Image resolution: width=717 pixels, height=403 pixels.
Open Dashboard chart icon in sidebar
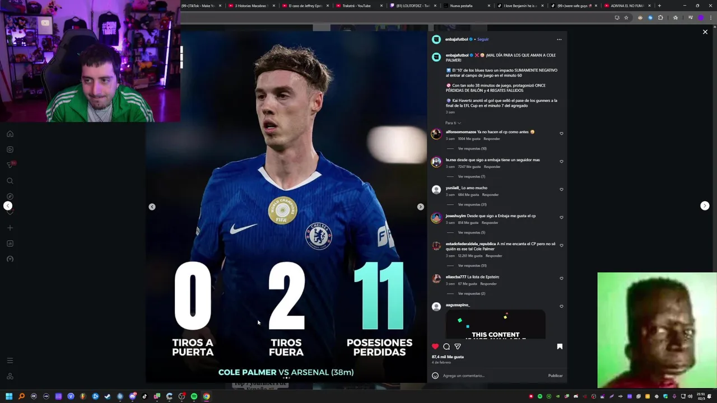pyautogui.click(x=10, y=243)
